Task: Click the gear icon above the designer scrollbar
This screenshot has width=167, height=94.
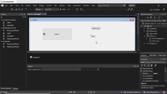Action: pyautogui.click(x=138, y=14)
